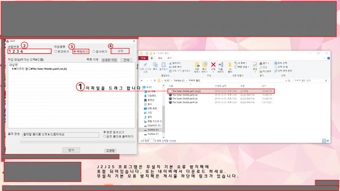Open the Quick Access Toolbar customize dropdown
This screenshot has height=191, width=340.
pos(154,53)
